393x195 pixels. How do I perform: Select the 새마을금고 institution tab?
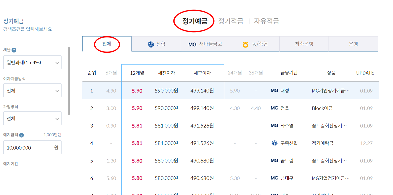pos(206,44)
